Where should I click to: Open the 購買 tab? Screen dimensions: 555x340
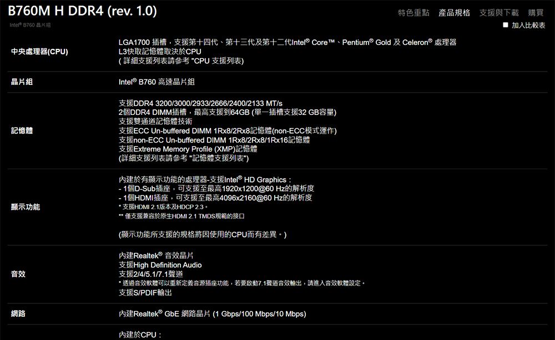point(536,13)
